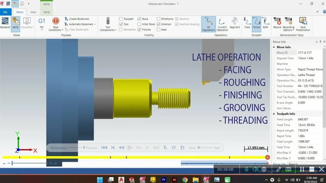Screen dimensions: 326x183
Task: Uncheck the Gnomon checkbox
Action: [x=159, y=24]
